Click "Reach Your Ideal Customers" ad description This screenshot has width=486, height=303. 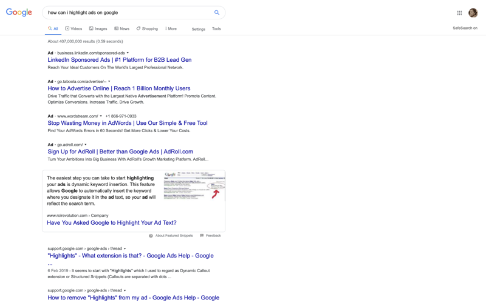pyautogui.click(x=115, y=67)
